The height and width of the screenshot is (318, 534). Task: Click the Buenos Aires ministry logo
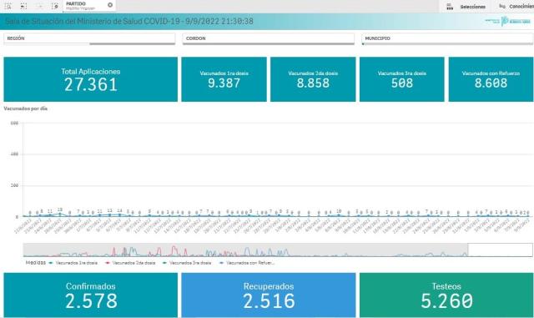pyautogui.click(x=508, y=21)
